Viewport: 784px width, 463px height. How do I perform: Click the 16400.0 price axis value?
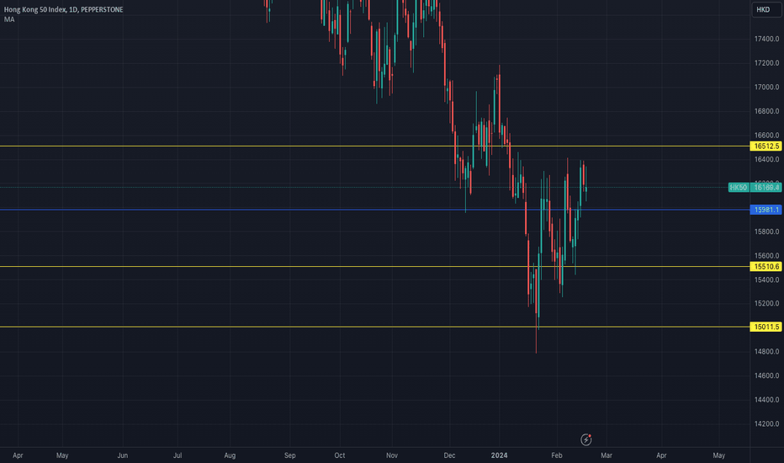[x=766, y=159]
